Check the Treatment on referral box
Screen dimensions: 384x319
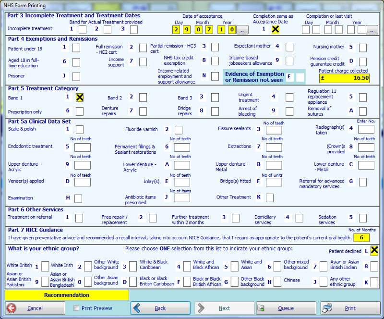click(x=79, y=218)
